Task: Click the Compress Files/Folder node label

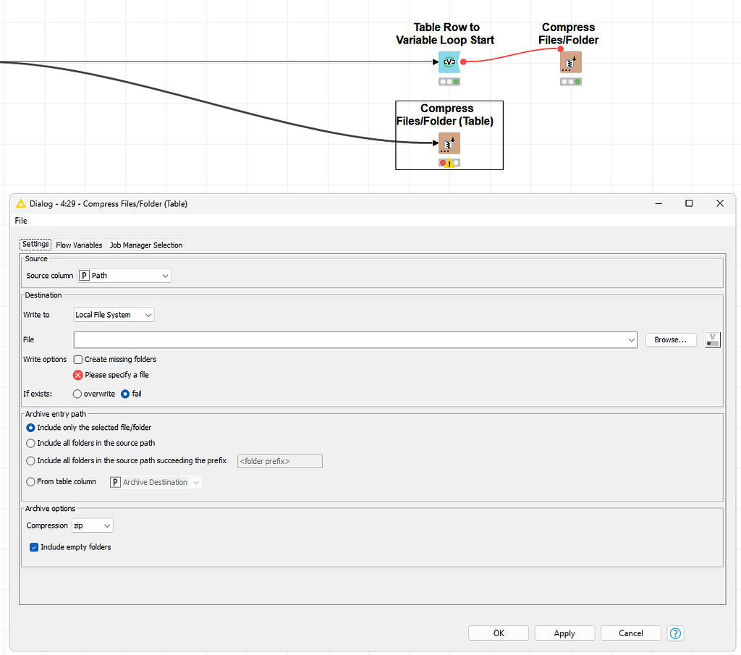Action: tap(569, 33)
